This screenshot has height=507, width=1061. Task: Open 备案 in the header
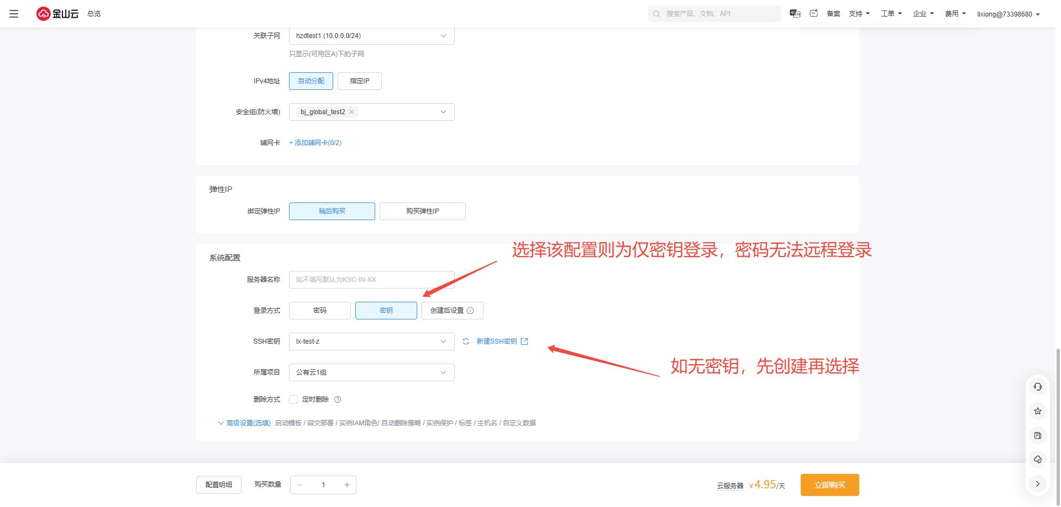pos(833,14)
